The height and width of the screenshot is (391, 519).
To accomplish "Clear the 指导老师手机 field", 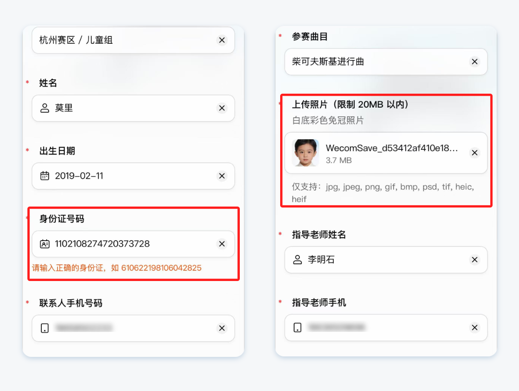I will pyautogui.click(x=474, y=328).
